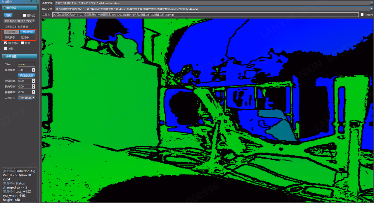374x203 pixels.
Task: Float the 对接操作 panel with undock icon
Action: coord(32,2)
